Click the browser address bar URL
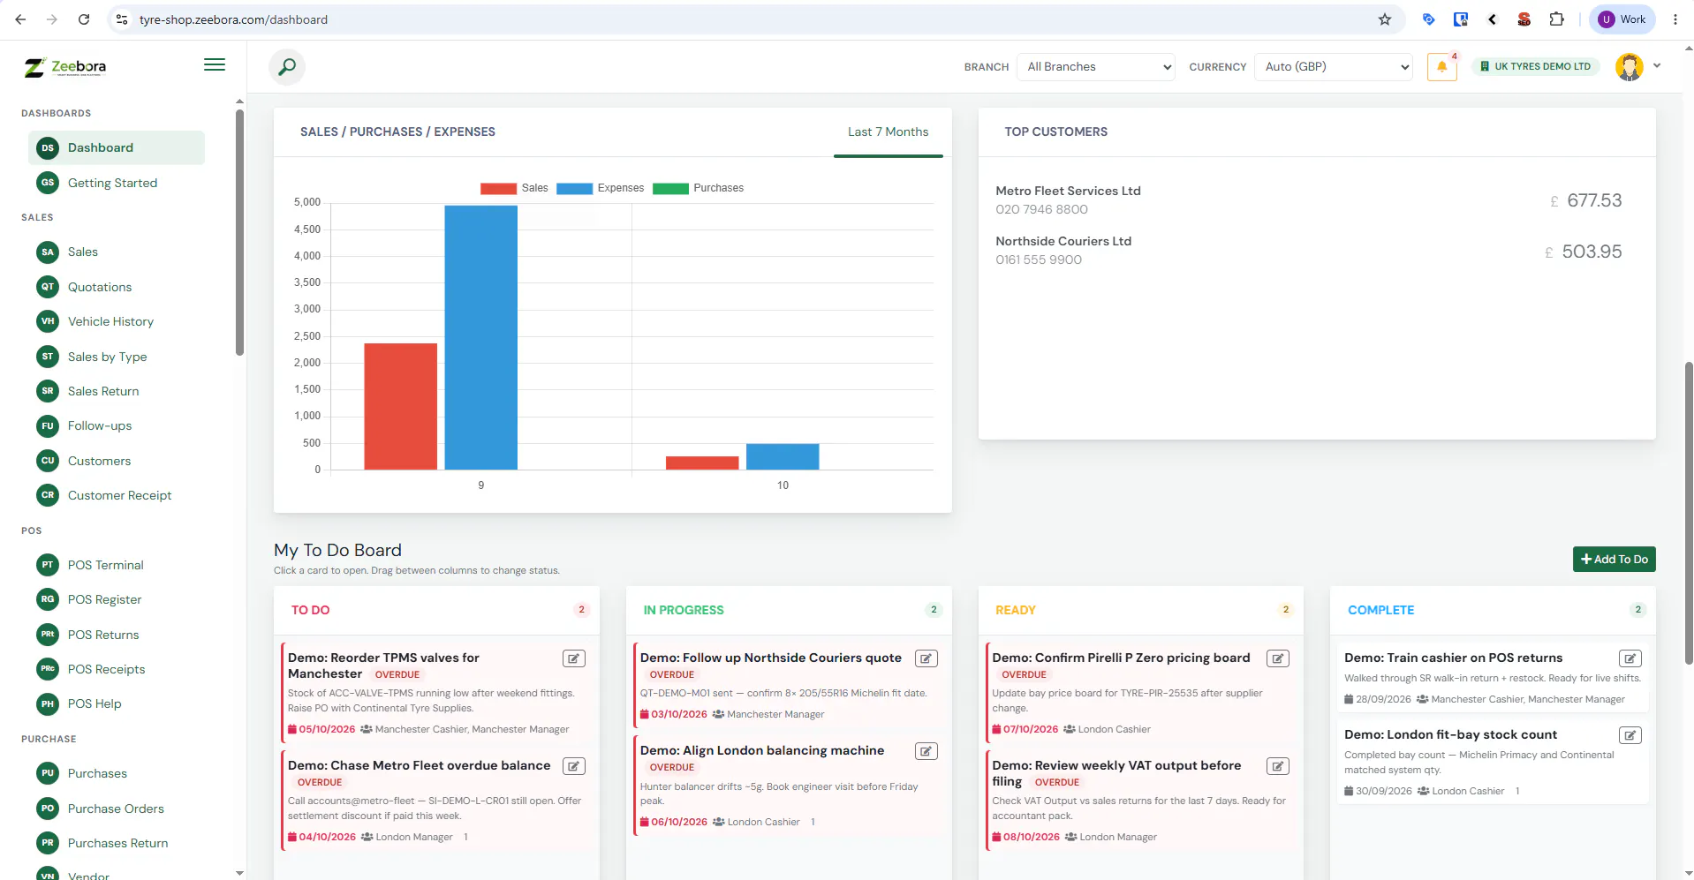The image size is (1694, 880). coord(233,19)
